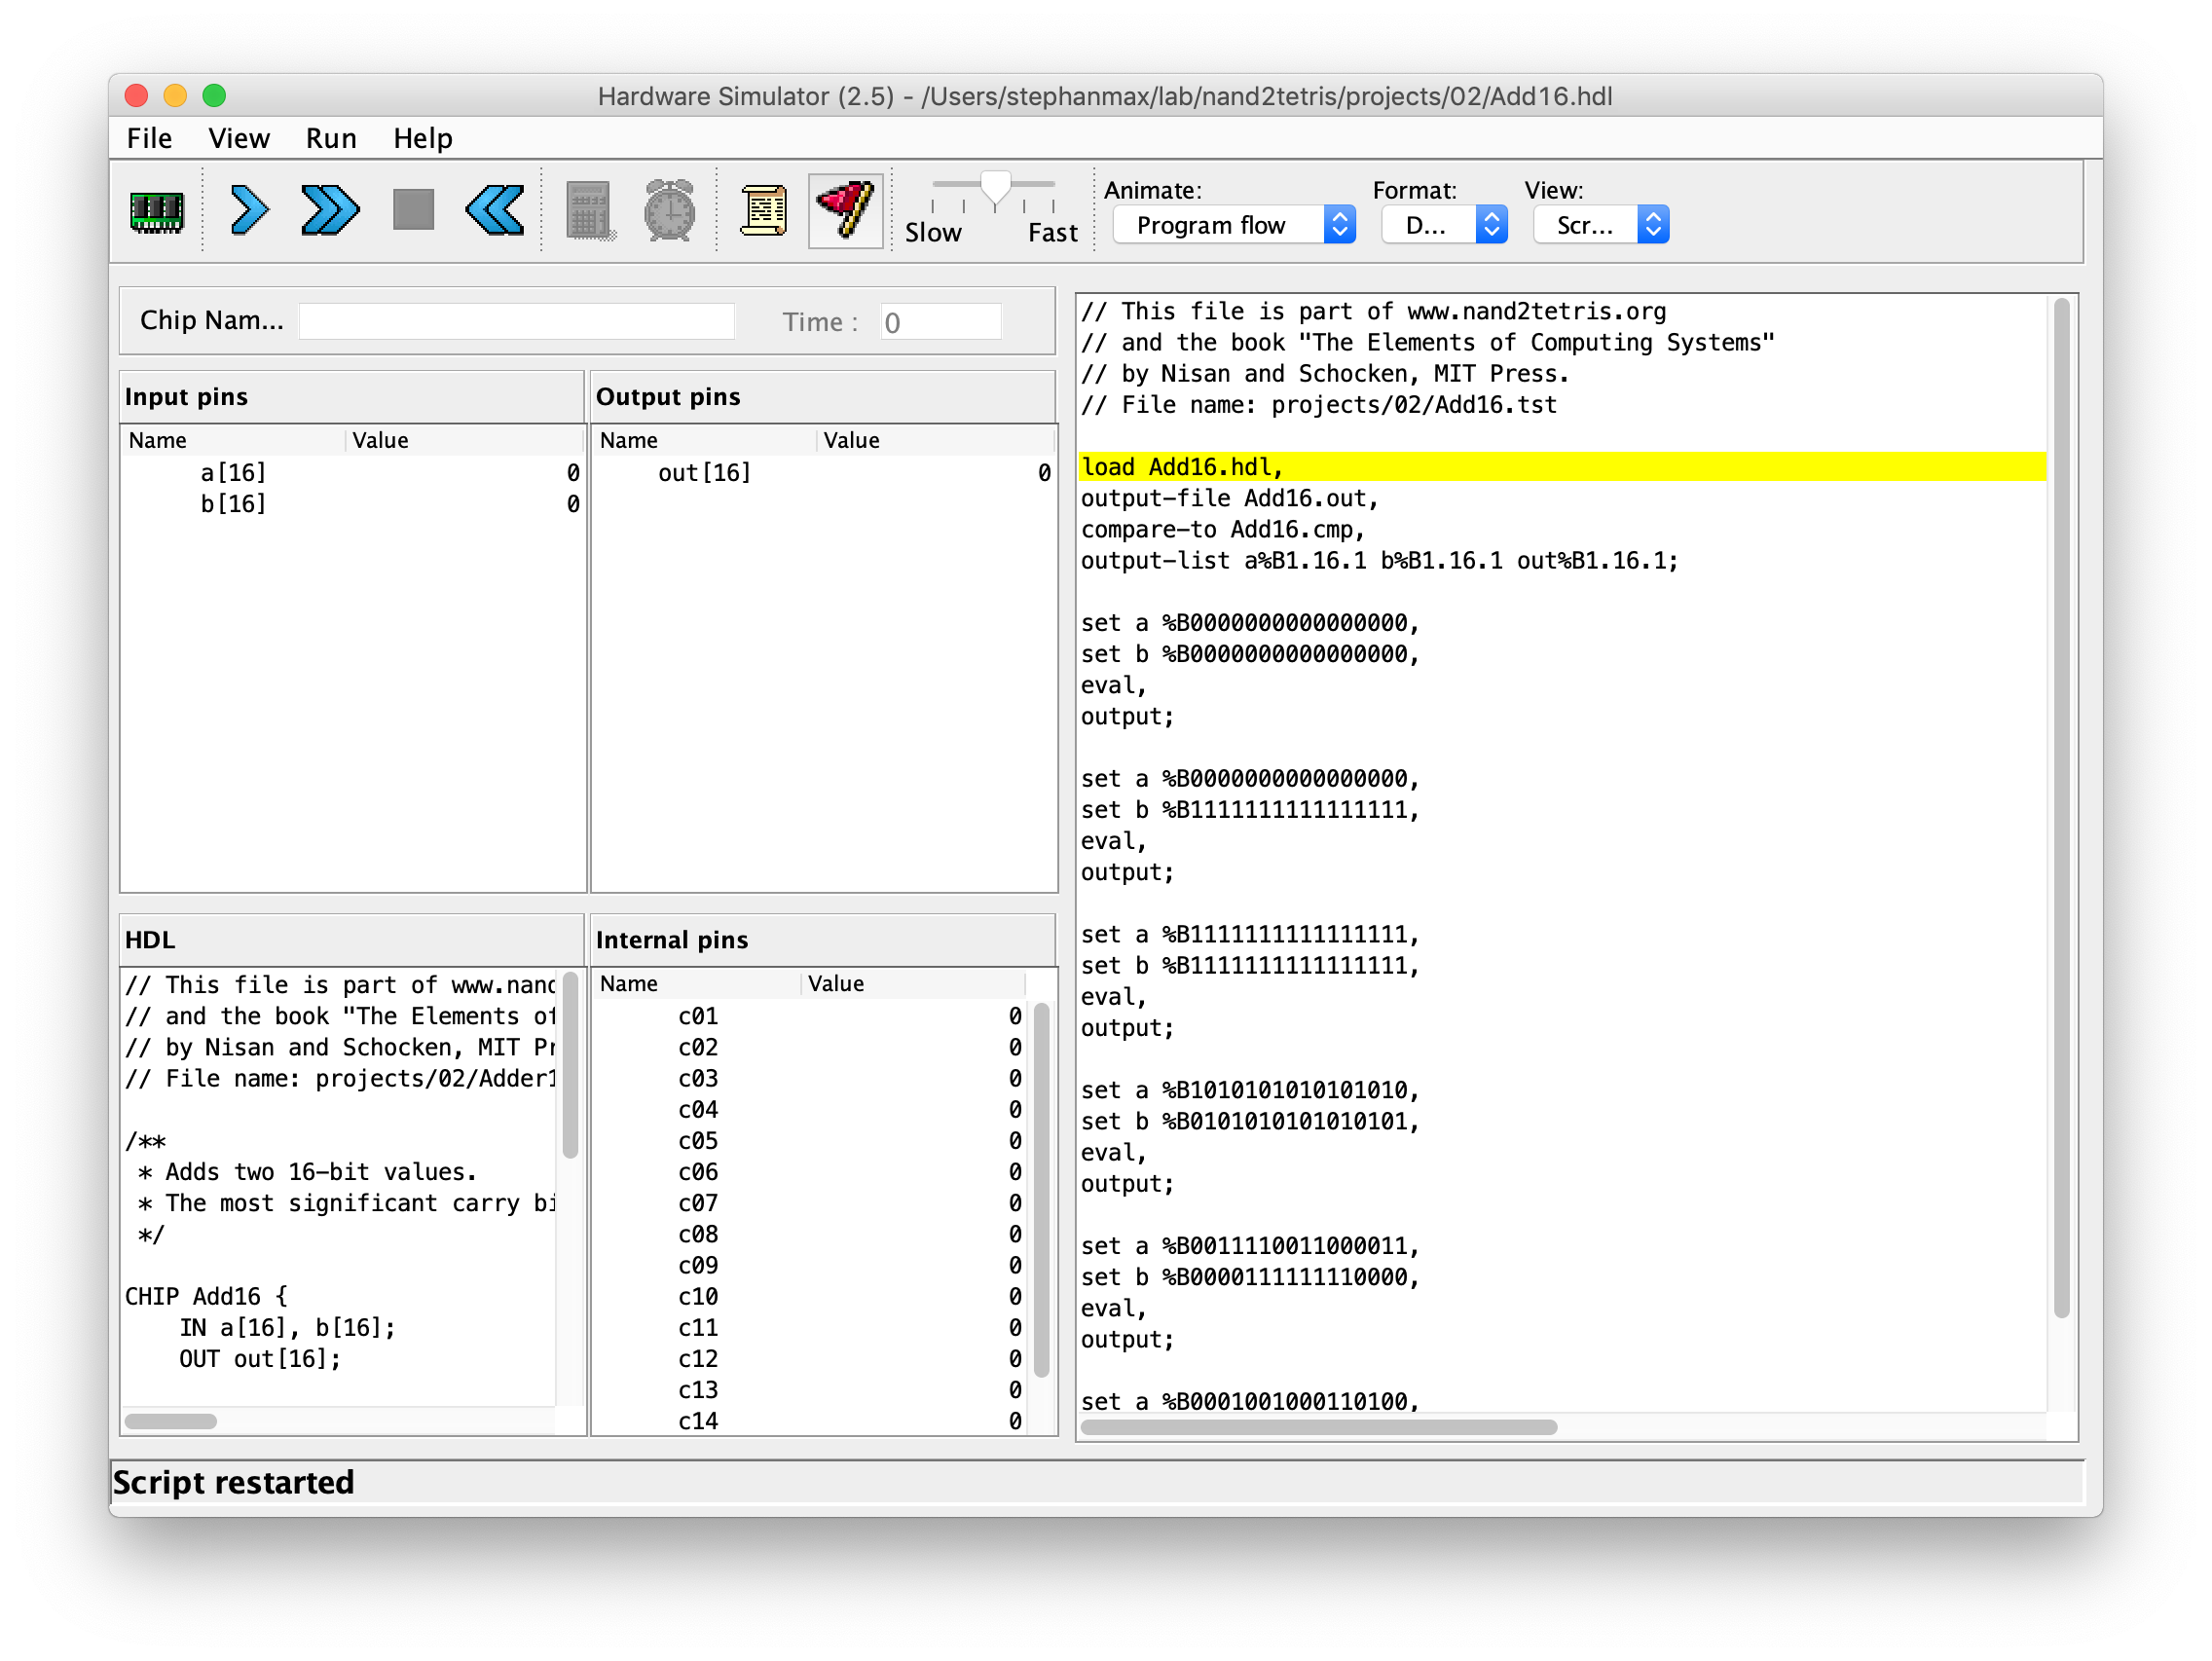Click the Internal pins Value column header
The image size is (2212, 1661).
pos(913,984)
